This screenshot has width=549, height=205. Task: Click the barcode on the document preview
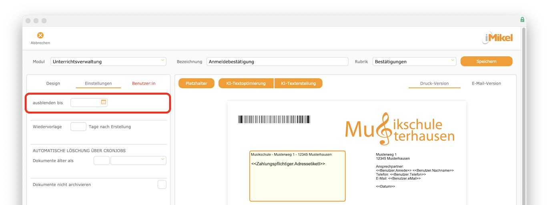point(274,119)
